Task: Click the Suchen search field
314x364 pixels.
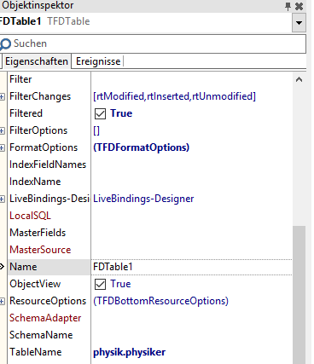Action: [153, 43]
